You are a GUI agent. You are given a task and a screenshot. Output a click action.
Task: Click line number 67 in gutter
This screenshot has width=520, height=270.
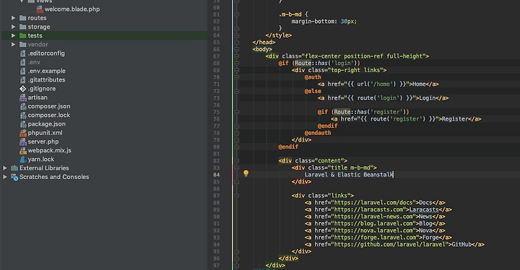click(216, 56)
